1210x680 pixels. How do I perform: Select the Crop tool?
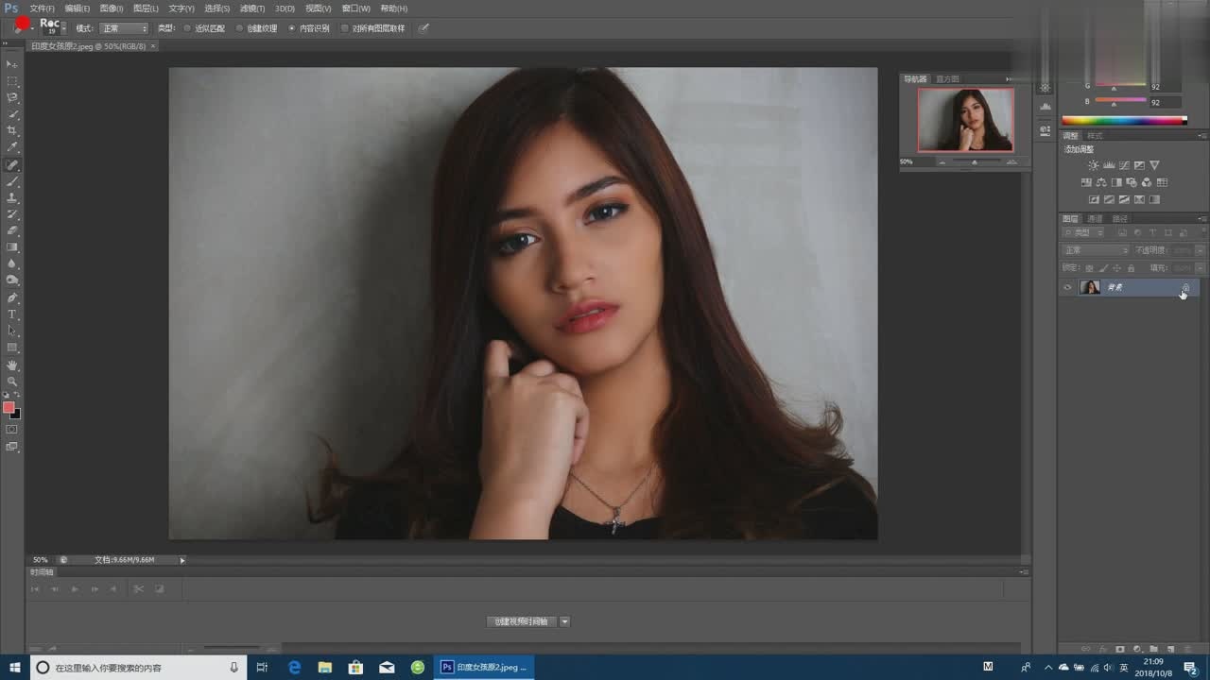pos(12,130)
